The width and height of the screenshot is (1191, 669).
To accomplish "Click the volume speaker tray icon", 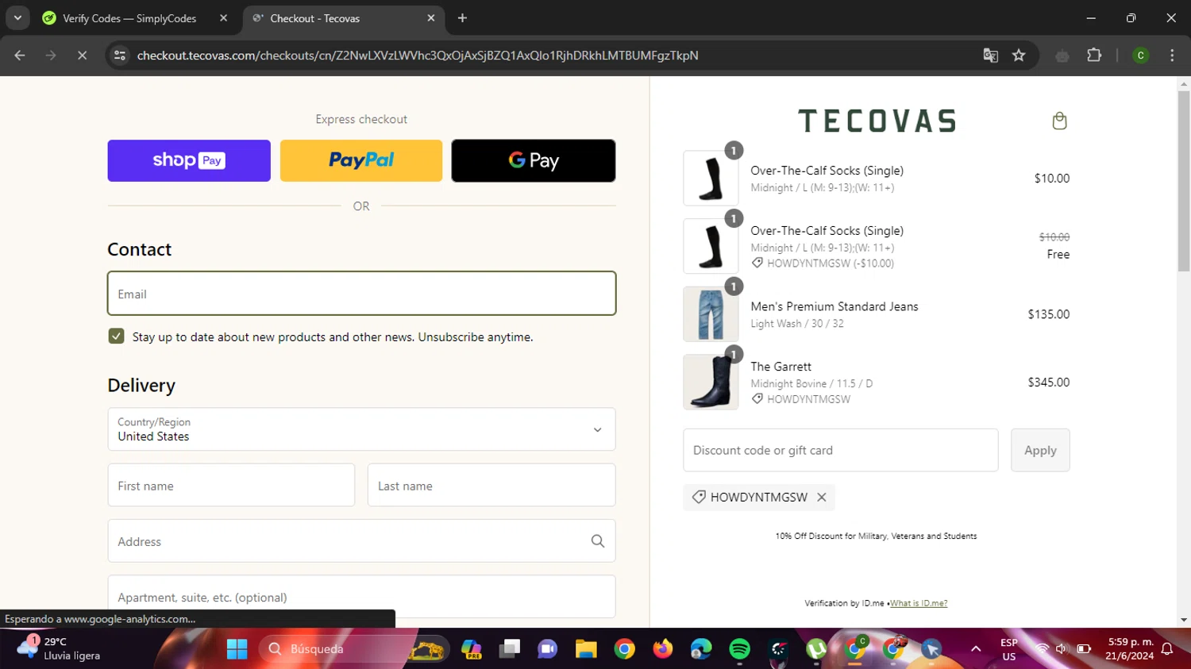I will pos(1062,649).
